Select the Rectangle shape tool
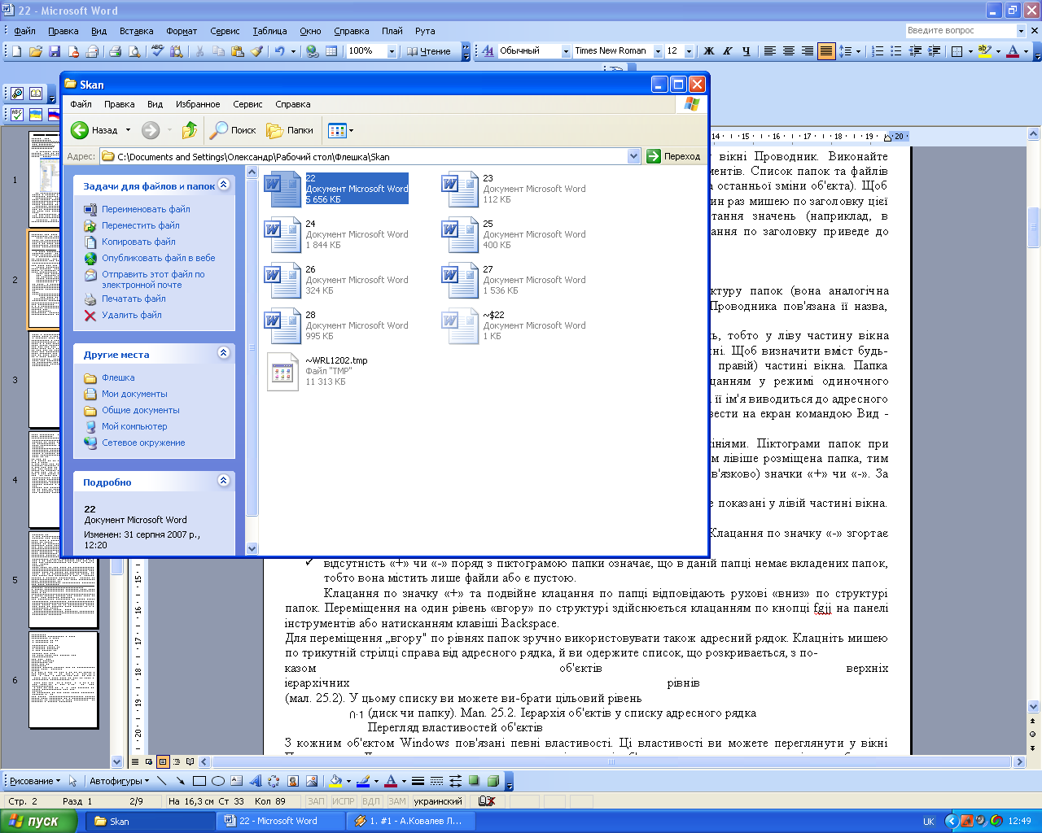The height and width of the screenshot is (833, 1042). (199, 781)
